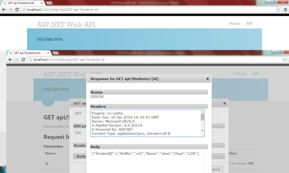This screenshot has height=173, width=289.
Task: Click the Date: Sun, 10 Jan 2016 line
Action: [x=125, y=117]
